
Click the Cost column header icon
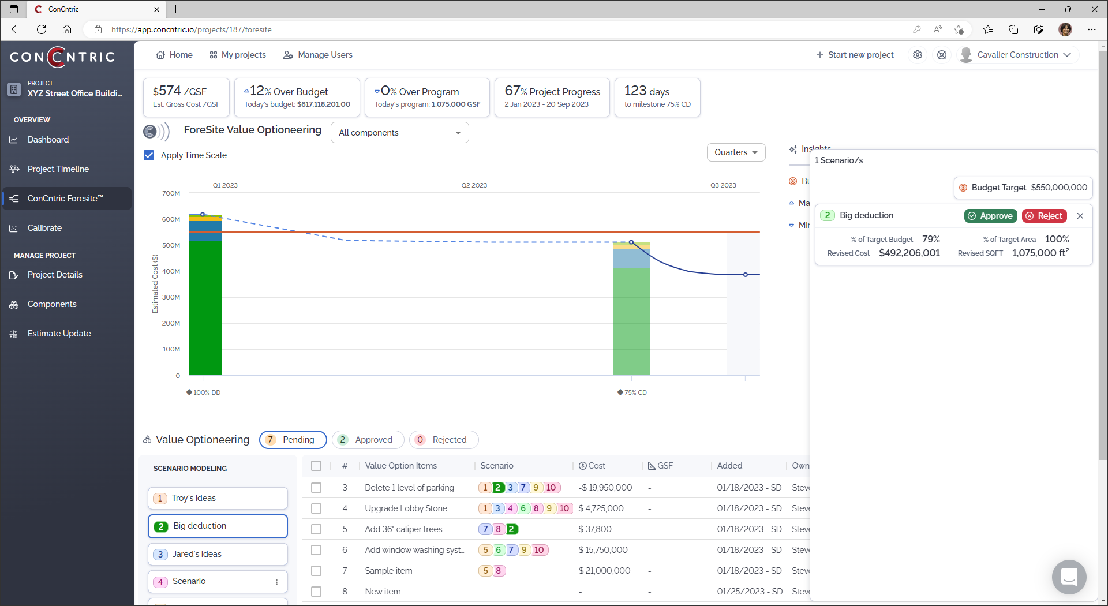pyautogui.click(x=583, y=466)
